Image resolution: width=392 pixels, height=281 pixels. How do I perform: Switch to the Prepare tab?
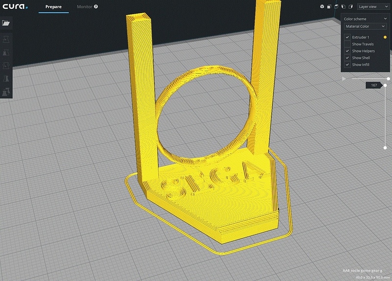[53, 7]
